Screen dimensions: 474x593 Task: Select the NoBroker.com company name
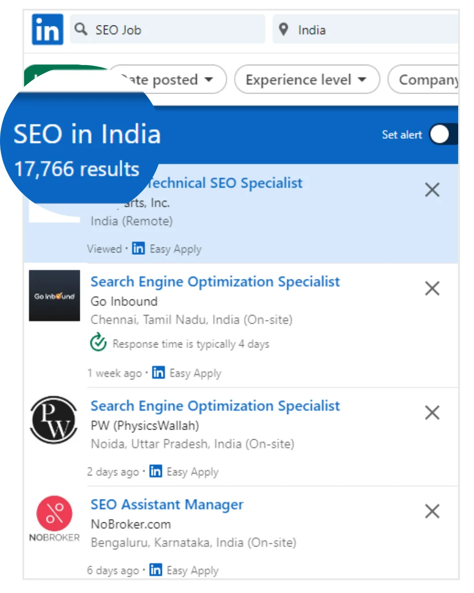click(x=131, y=524)
